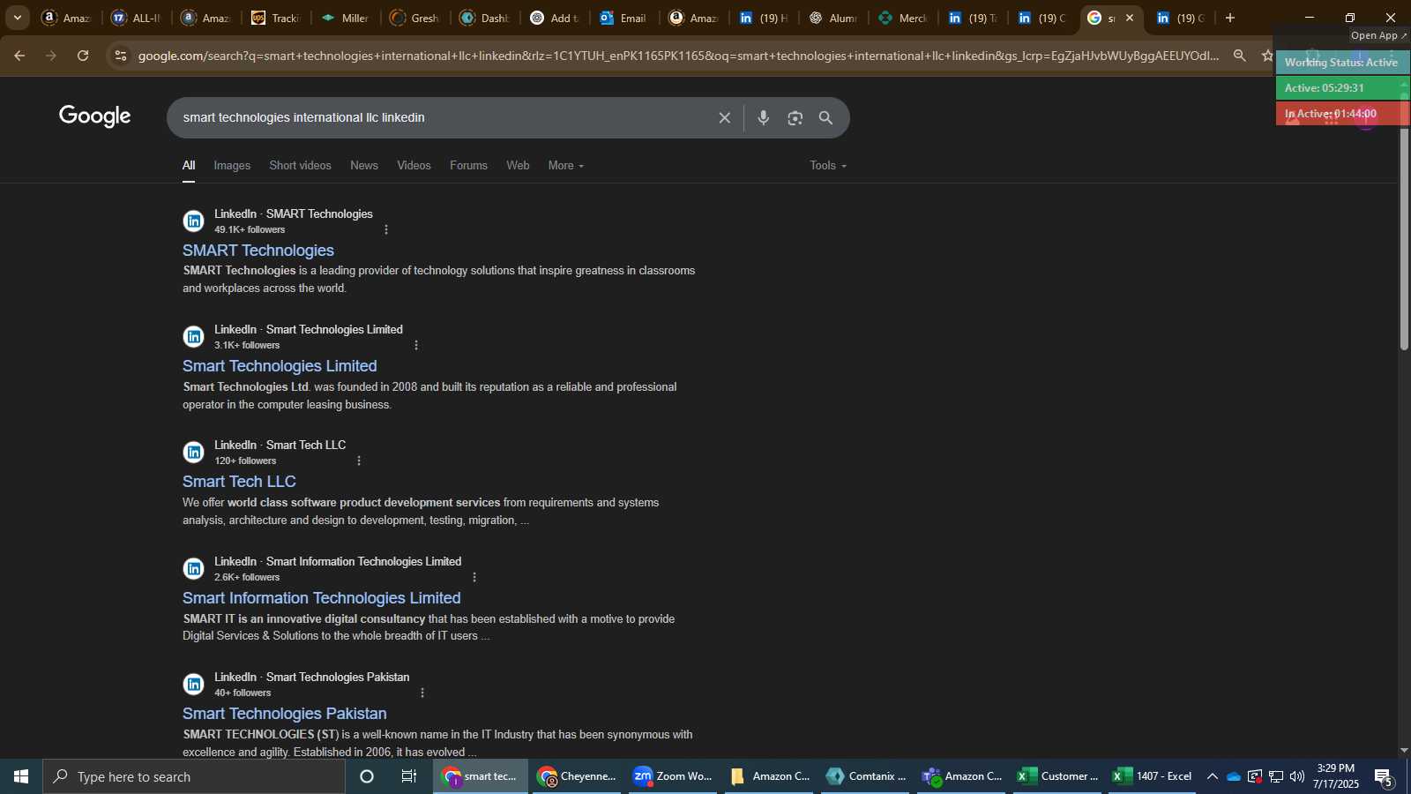The width and height of the screenshot is (1411, 794).
Task: Open the SMART Technologies result link
Action: tap(258, 251)
